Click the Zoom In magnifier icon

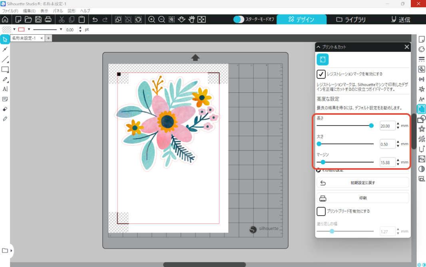point(151,20)
